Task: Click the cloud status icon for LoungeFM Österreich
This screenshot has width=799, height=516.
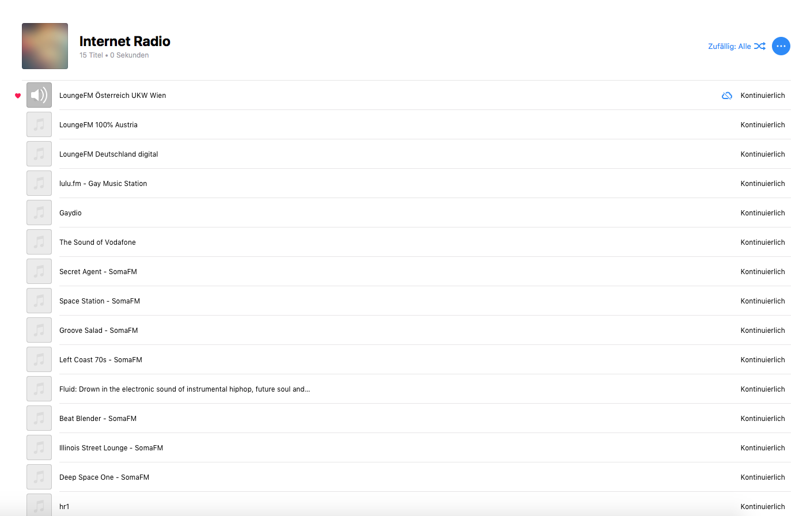Action: click(727, 96)
